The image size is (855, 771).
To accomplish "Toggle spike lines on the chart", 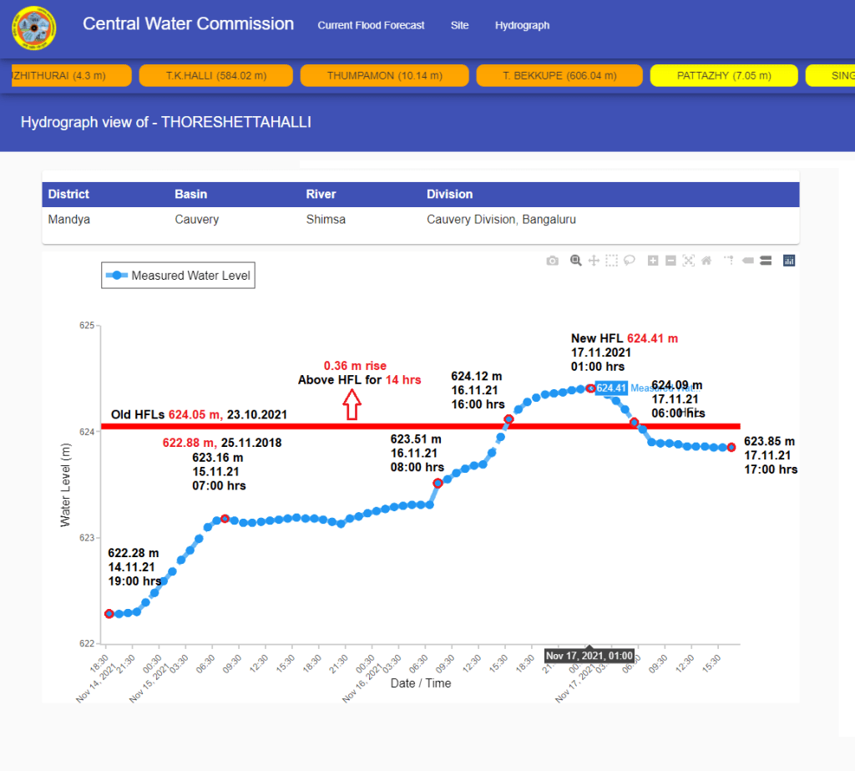I will tap(729, 261).
